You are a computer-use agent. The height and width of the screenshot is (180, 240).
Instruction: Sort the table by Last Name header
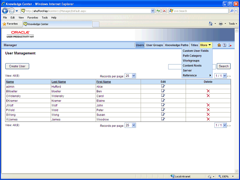click(58, 82)
